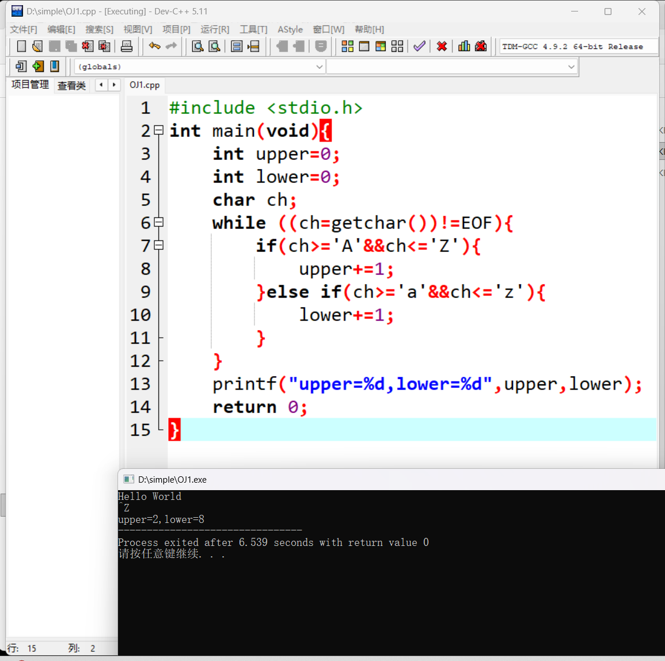Click the Print icon
Image resolution: width=665 pixels, height=661 pixels.
coord(127,46)
